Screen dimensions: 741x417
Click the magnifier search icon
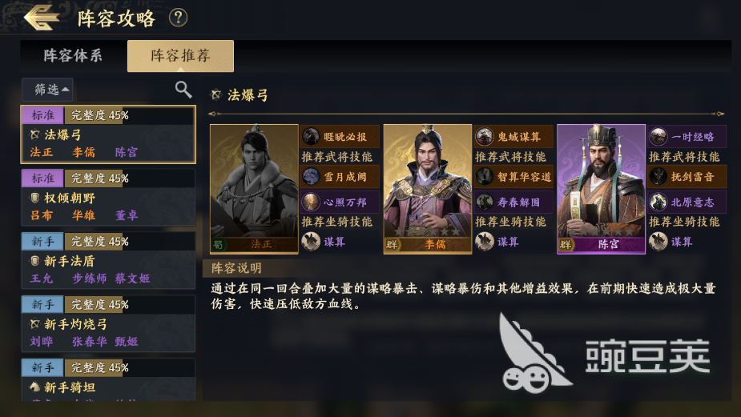pos(183,89)
